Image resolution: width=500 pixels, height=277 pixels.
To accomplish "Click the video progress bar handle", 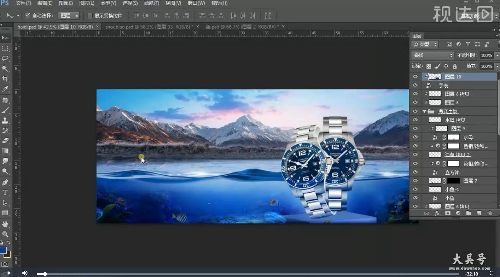I will (45, 274).
